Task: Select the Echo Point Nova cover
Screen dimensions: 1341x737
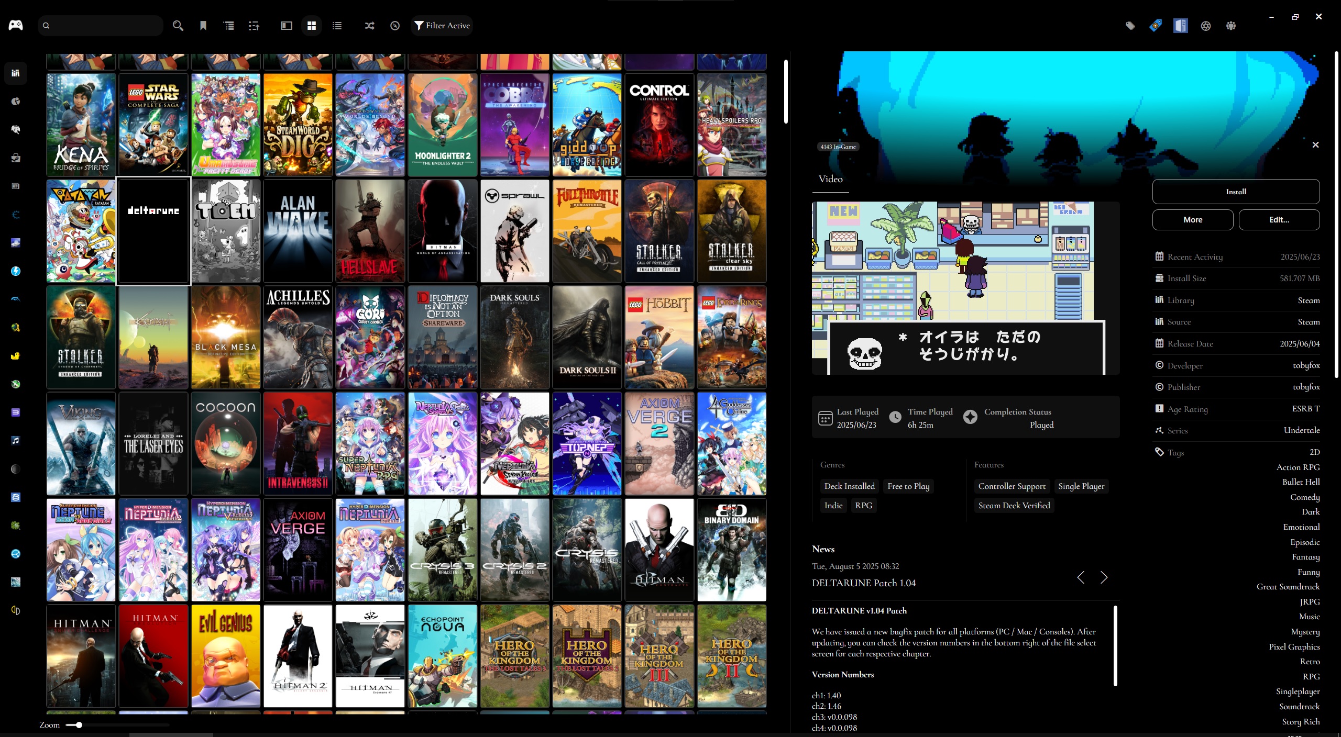Action: [442, 656]
